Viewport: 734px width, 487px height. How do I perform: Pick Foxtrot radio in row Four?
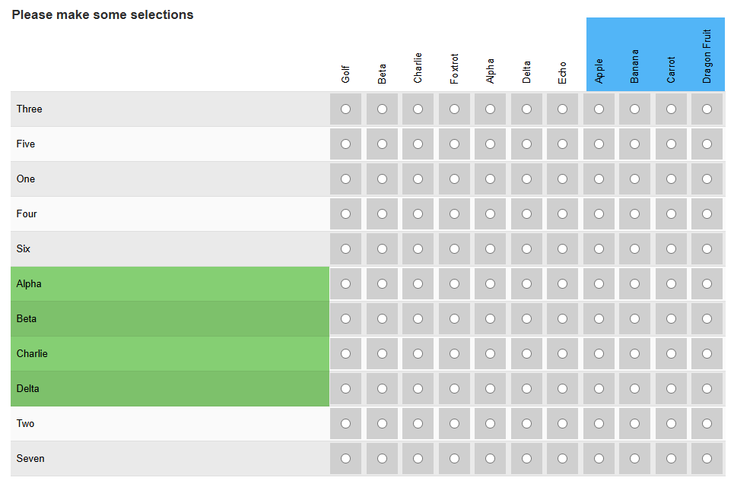[454, 214]
